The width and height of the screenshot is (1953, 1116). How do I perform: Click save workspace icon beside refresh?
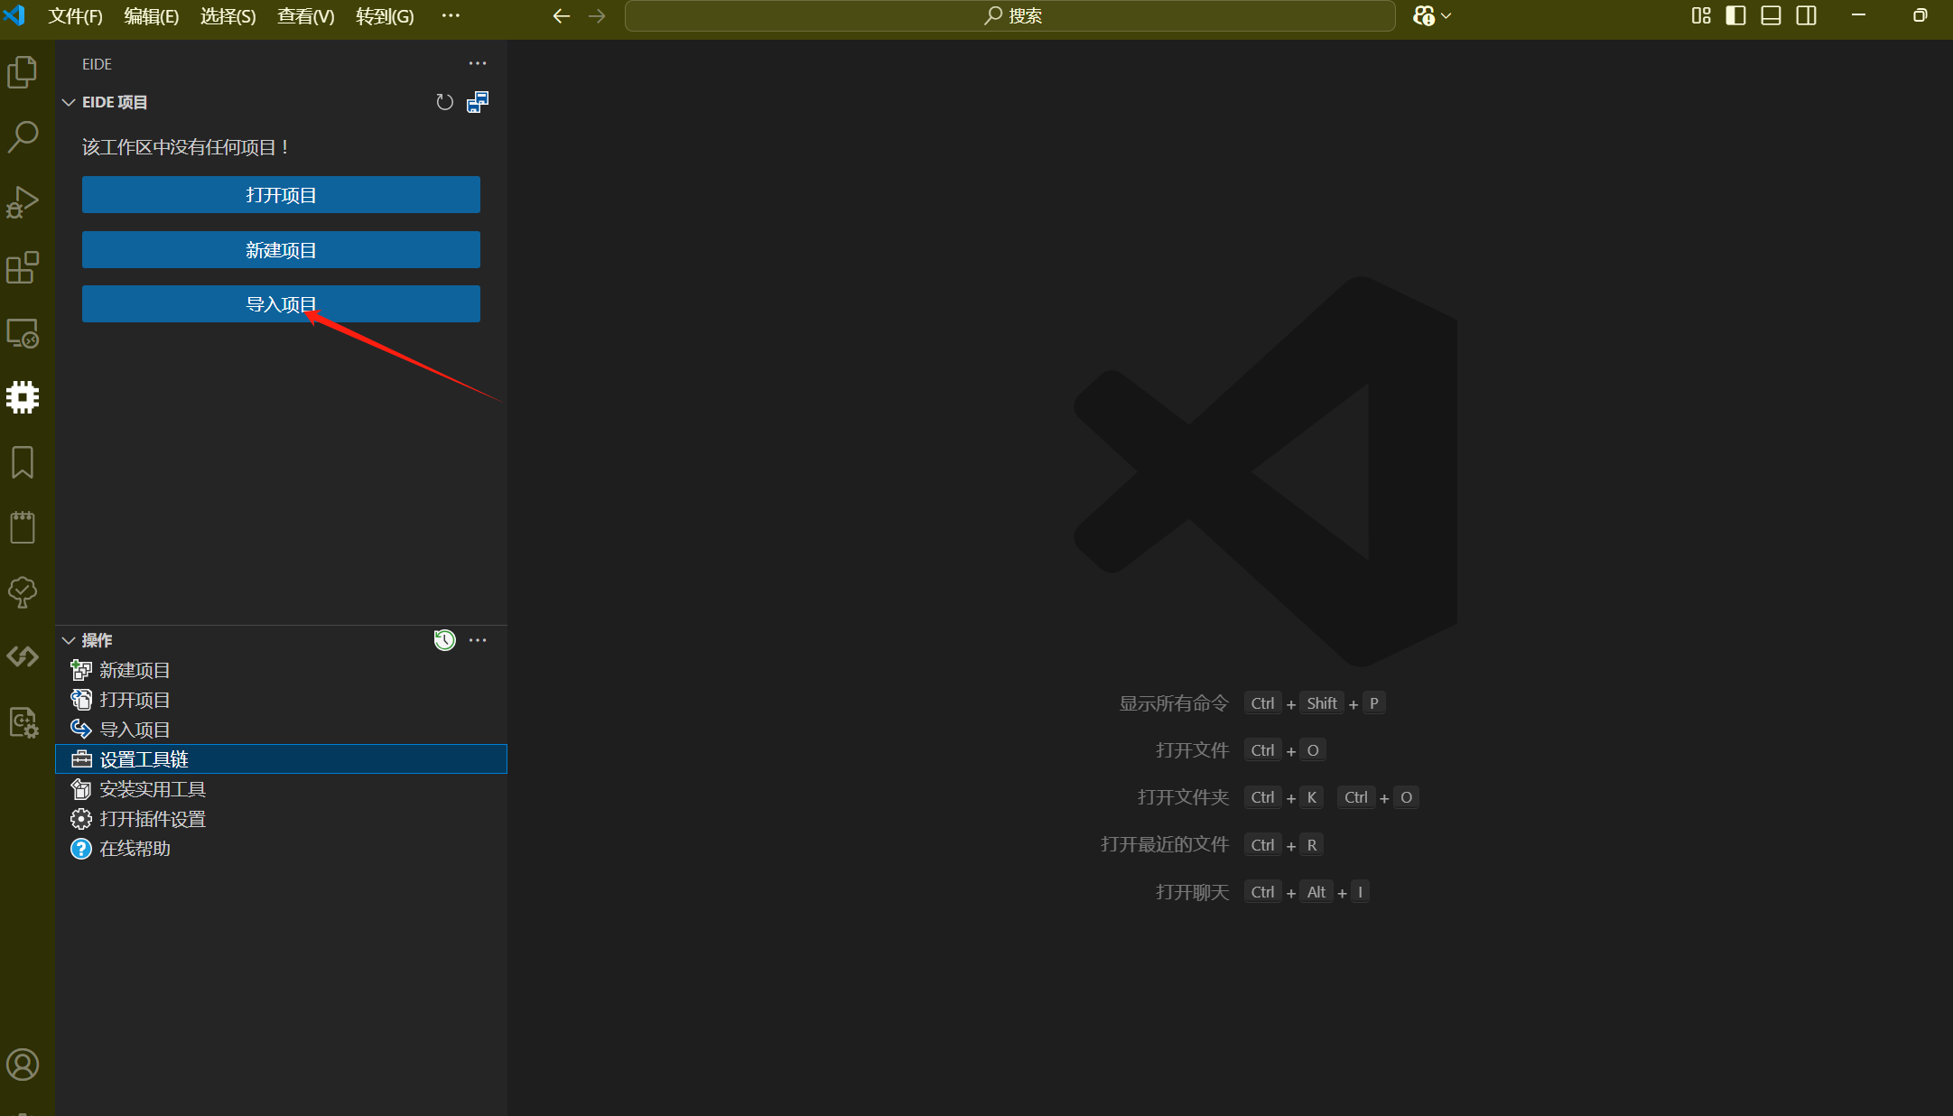(478, 102)
